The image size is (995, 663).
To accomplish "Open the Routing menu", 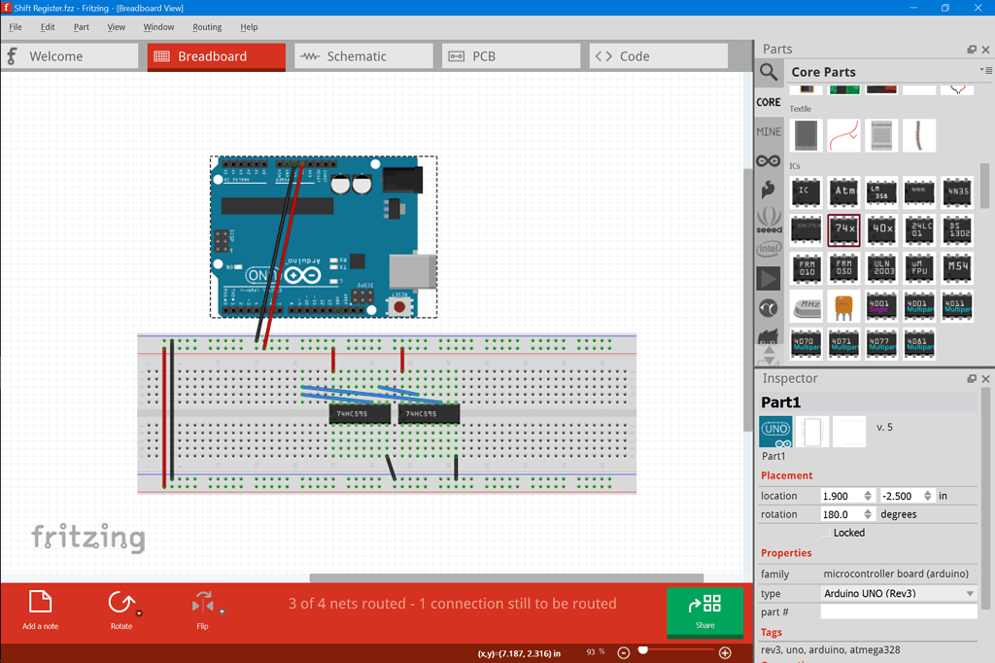I will (x=207, y=27).
